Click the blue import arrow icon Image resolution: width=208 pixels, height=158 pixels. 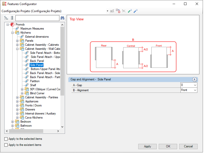click(135, 11)
